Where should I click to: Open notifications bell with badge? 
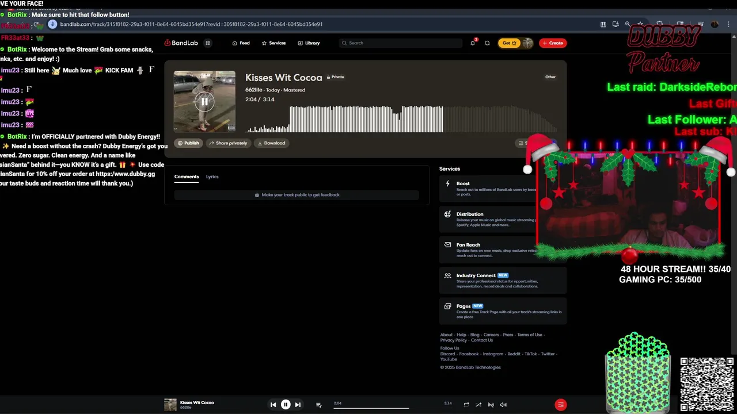click(473, 43)
